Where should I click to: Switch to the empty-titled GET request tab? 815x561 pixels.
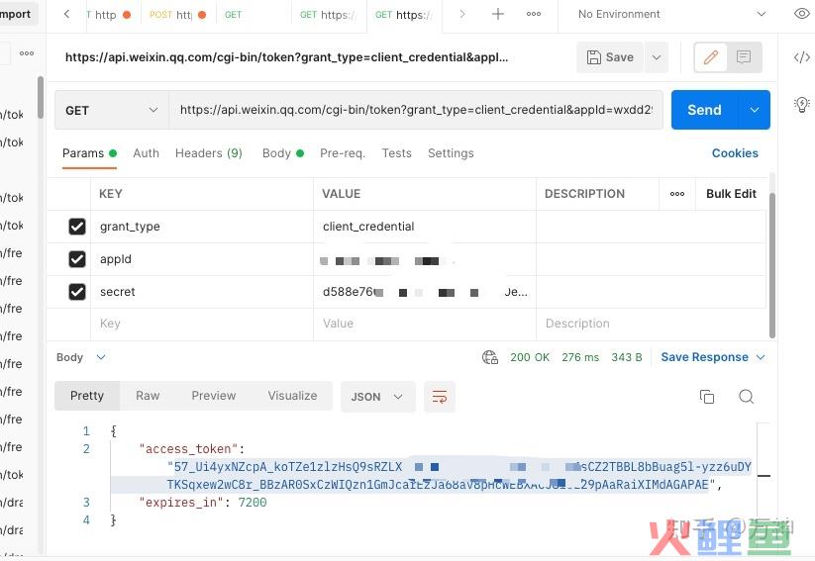[x=254, y=15]
